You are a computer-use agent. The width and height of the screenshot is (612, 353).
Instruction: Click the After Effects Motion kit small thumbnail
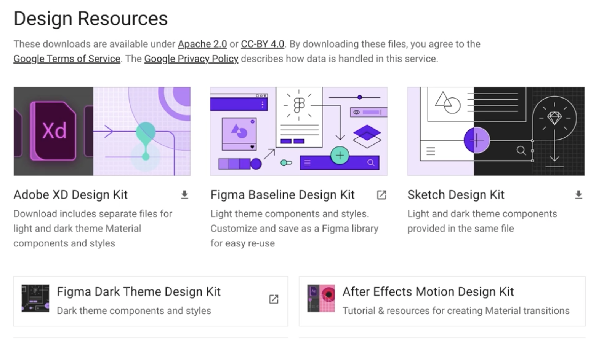click(x=321, y=298)
